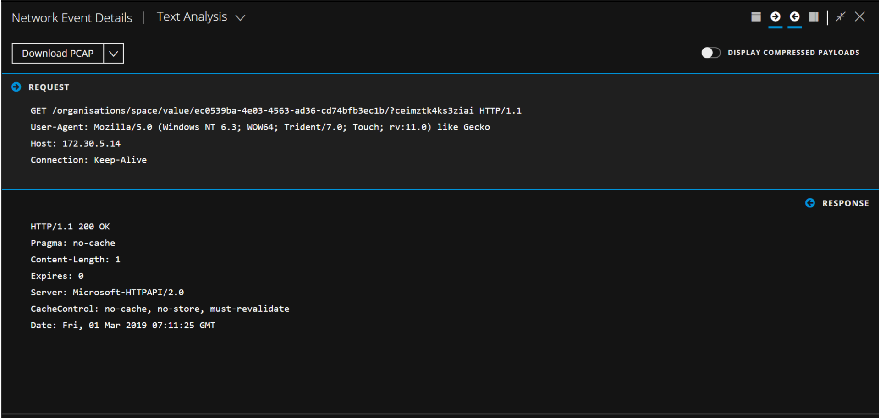Enable the Display Compressed Payloads switch

point(710,53)
